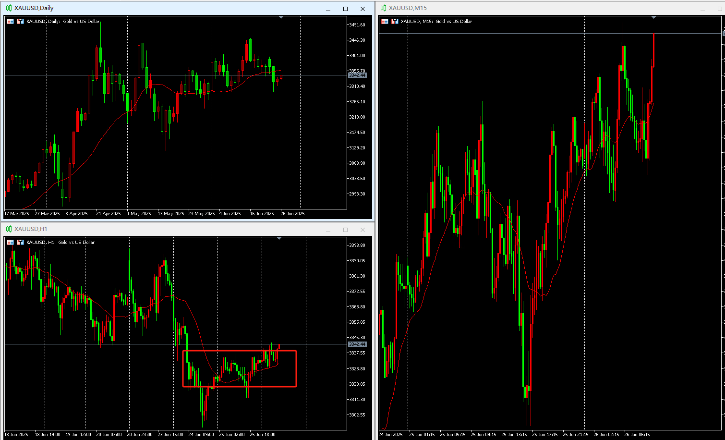Click current price tag 3342.44 on Daily chart
This screenshot has width=725, height=440.
[x=357, y=75]
